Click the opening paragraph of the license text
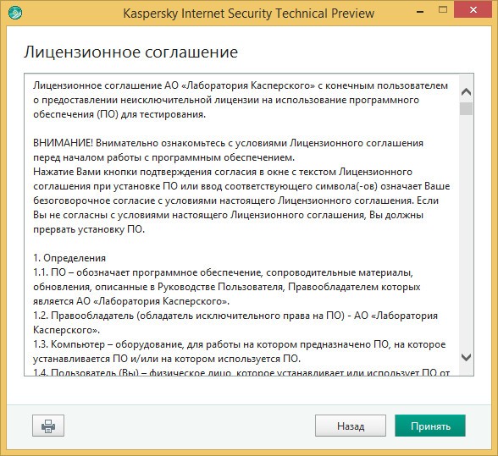Screen dimensions: 498x456 [241, 100]
